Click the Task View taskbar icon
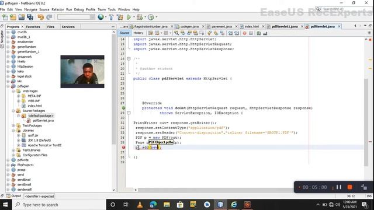374x210 pixels. point(126,205)
